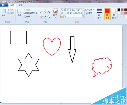This screenshot has width=127, height=105.
Task: Switch to the View (查看) tab
Action: click(x=20, y=5)
